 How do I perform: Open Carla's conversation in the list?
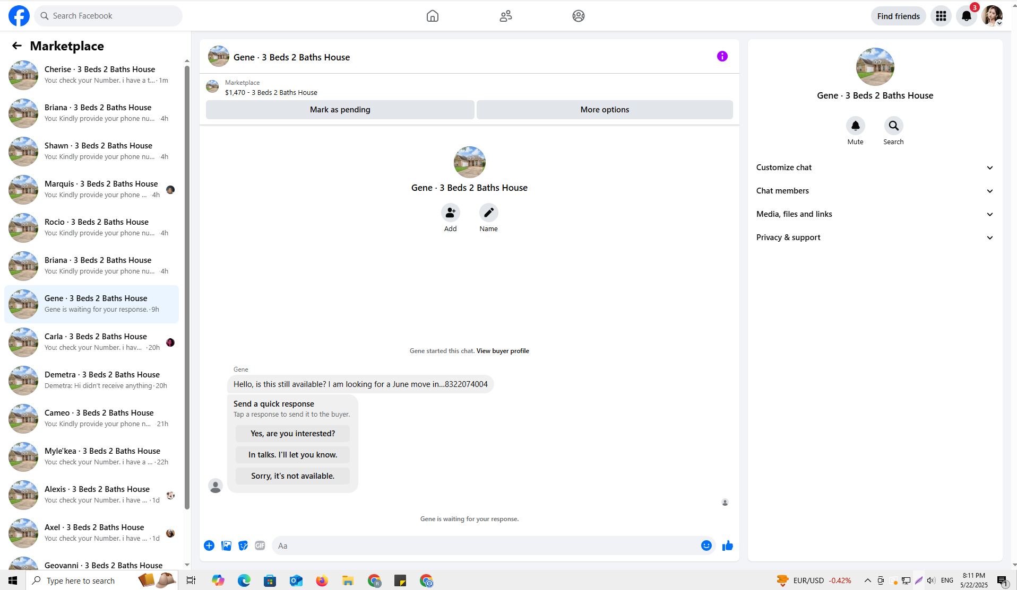click(x=91, y=342)
